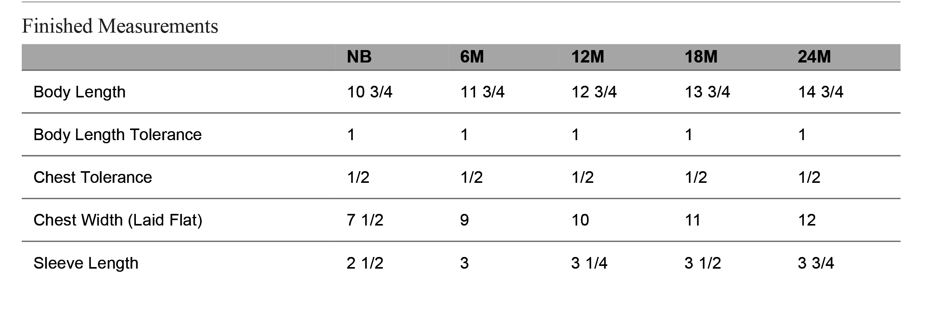Select the Chest Tolerance row label
The width and height of the screenshot is (925, 309).
[x=93, y=177]
